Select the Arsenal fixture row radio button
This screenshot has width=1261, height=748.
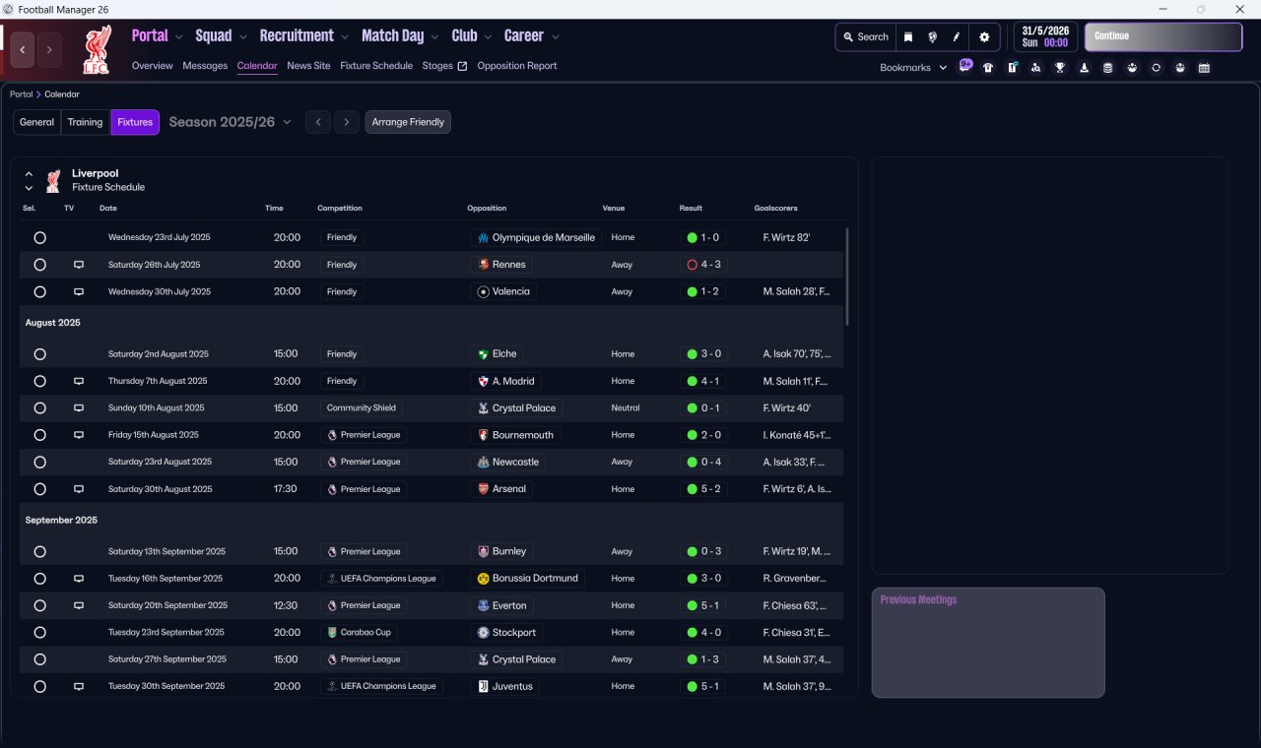[39, 489]
